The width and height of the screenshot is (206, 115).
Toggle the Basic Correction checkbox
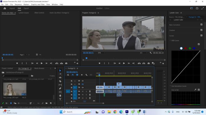click(x=201, y=25)
